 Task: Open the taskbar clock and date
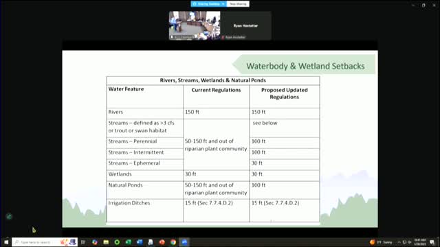click(420, 242)
